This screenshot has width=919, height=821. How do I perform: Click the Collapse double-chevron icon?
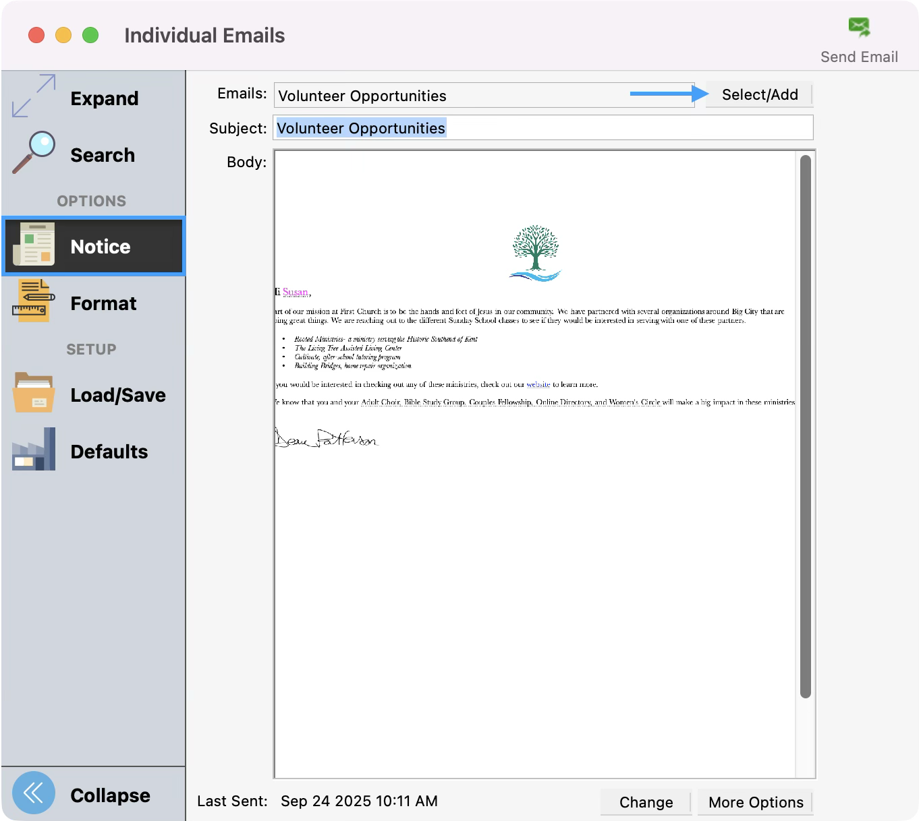coord(34,793)
